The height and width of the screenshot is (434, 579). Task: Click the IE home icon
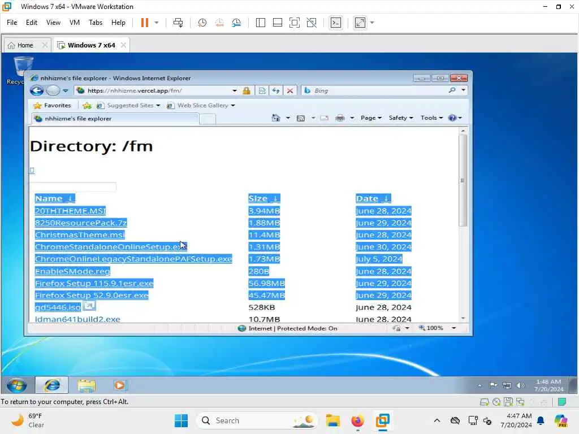276,118
